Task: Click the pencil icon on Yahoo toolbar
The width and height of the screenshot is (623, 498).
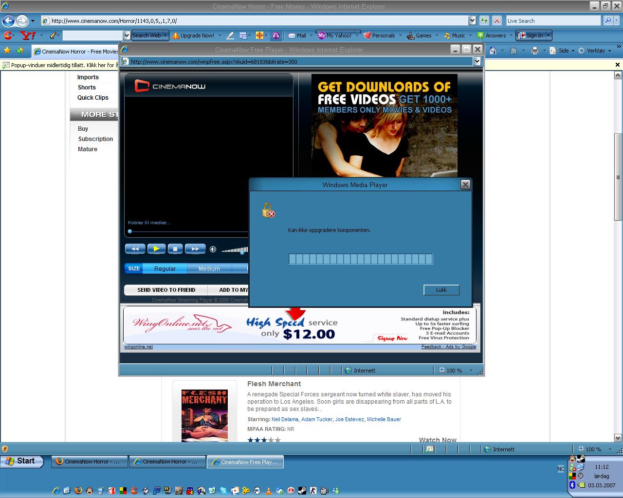Action: [53, 35]
